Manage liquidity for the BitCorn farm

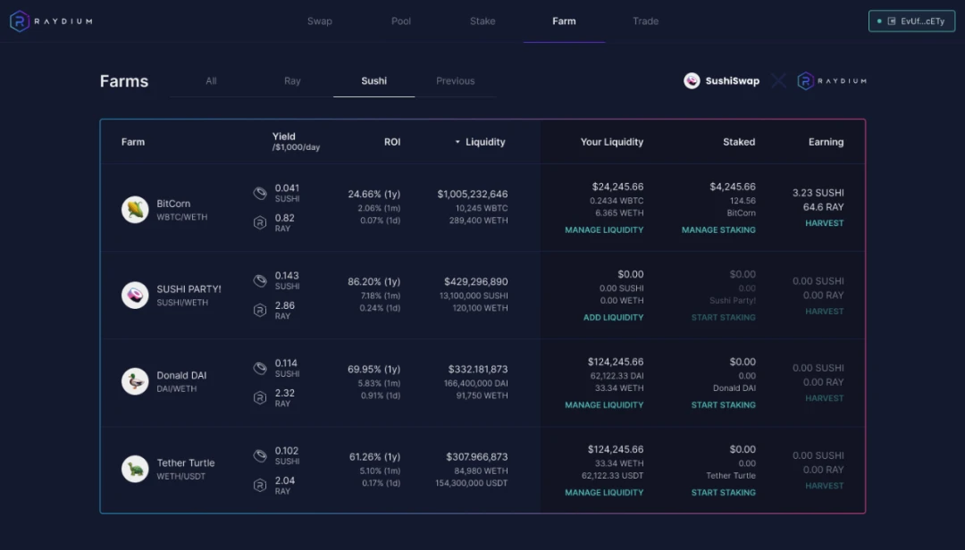[604, 230]
